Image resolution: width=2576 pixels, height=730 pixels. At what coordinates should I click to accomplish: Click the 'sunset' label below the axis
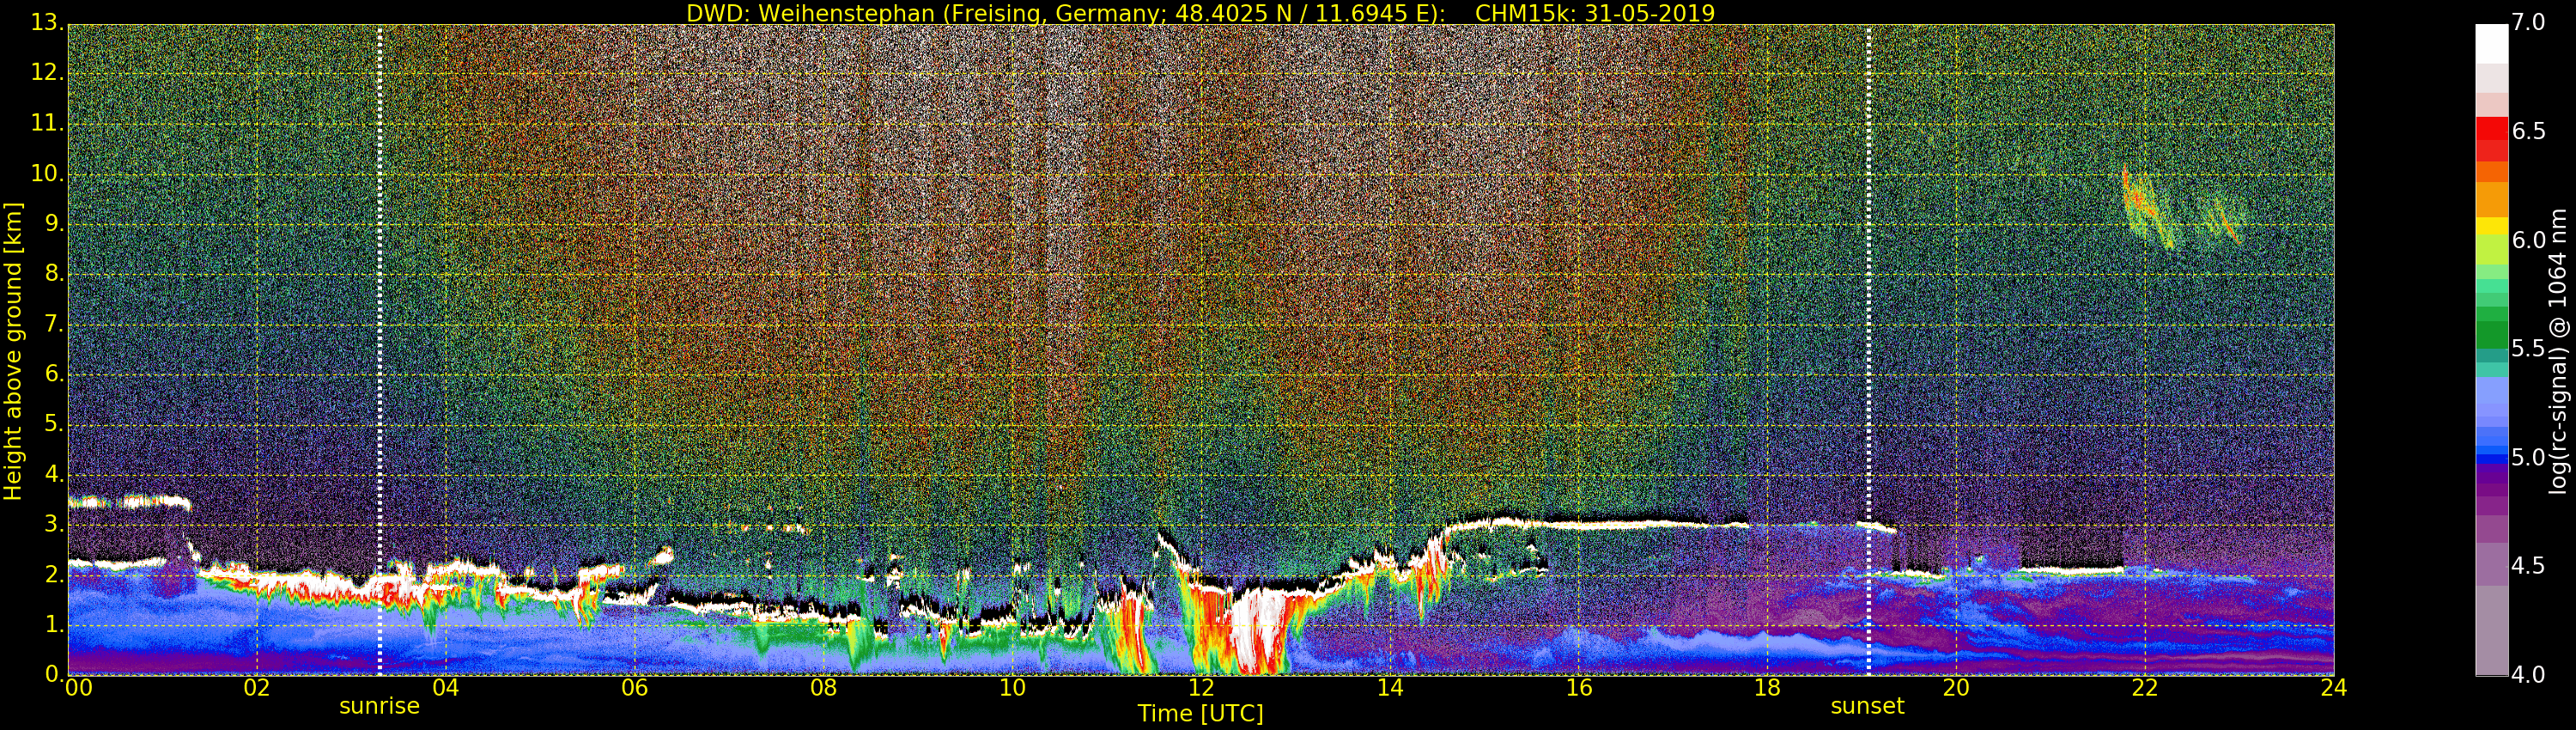pos(1867,706)
